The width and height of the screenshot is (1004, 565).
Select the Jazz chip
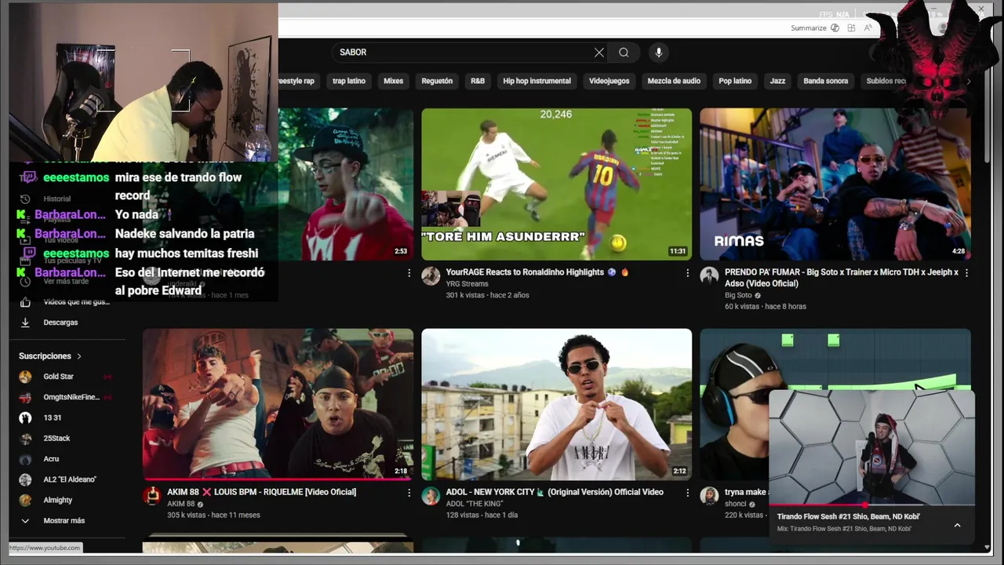coord(777,81)
